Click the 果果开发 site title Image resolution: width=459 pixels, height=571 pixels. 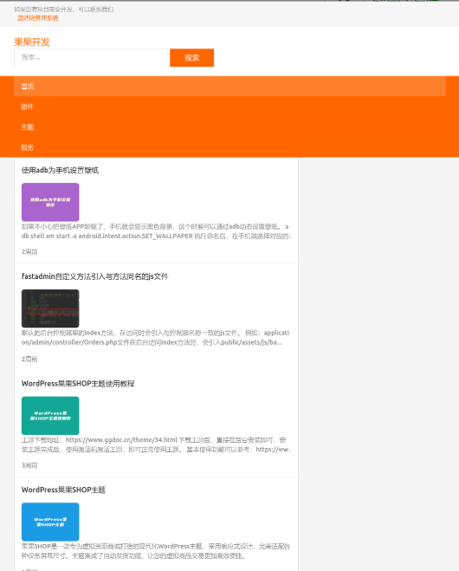[32, 42]
